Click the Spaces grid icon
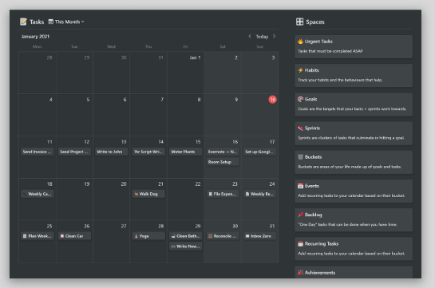 point(299,22)
